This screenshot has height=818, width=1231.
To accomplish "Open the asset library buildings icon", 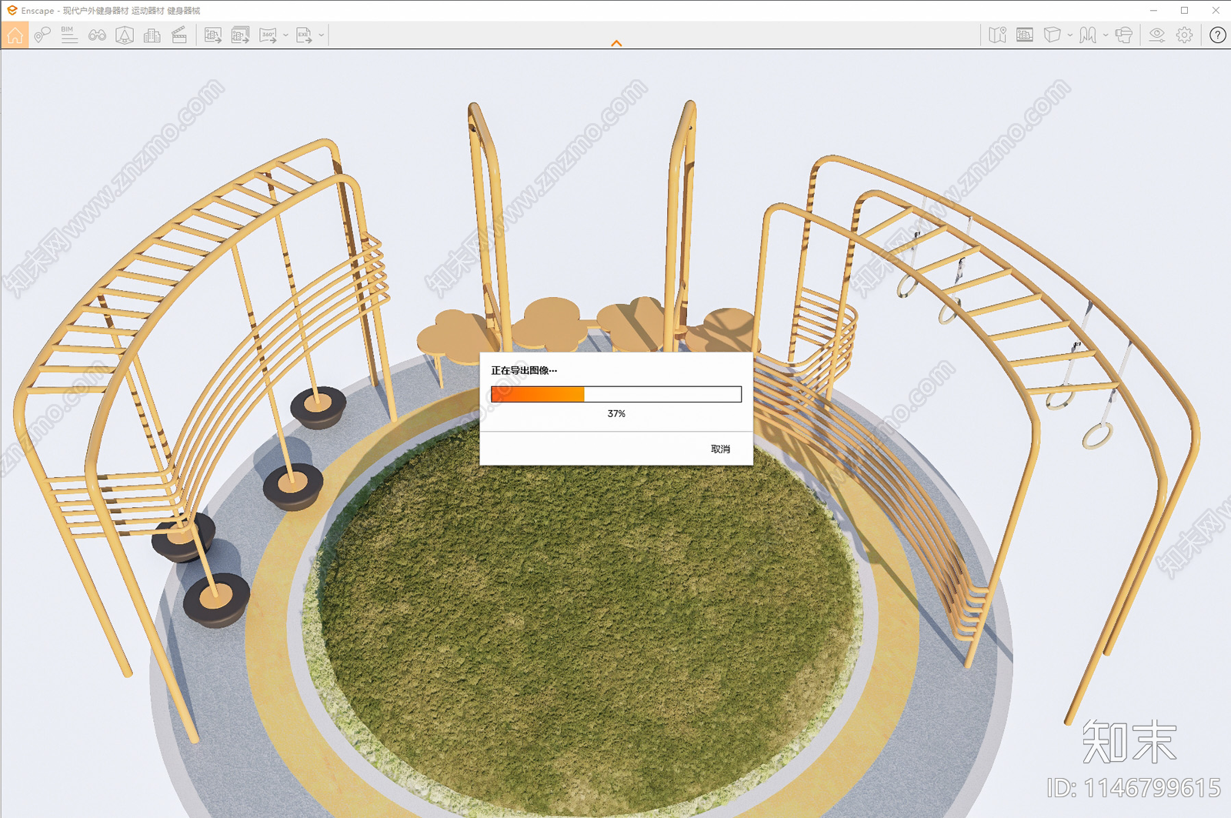I will point(152,35).
